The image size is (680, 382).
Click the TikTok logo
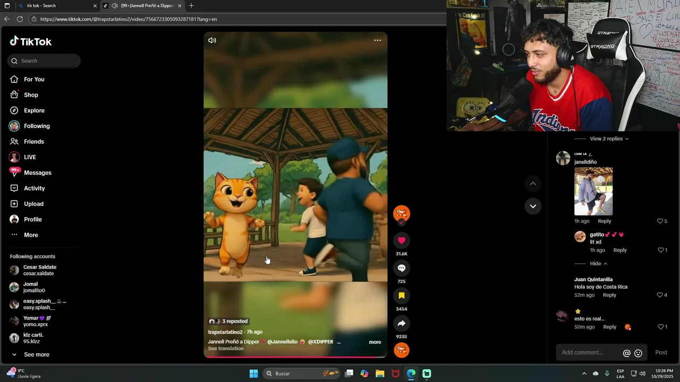31,41
